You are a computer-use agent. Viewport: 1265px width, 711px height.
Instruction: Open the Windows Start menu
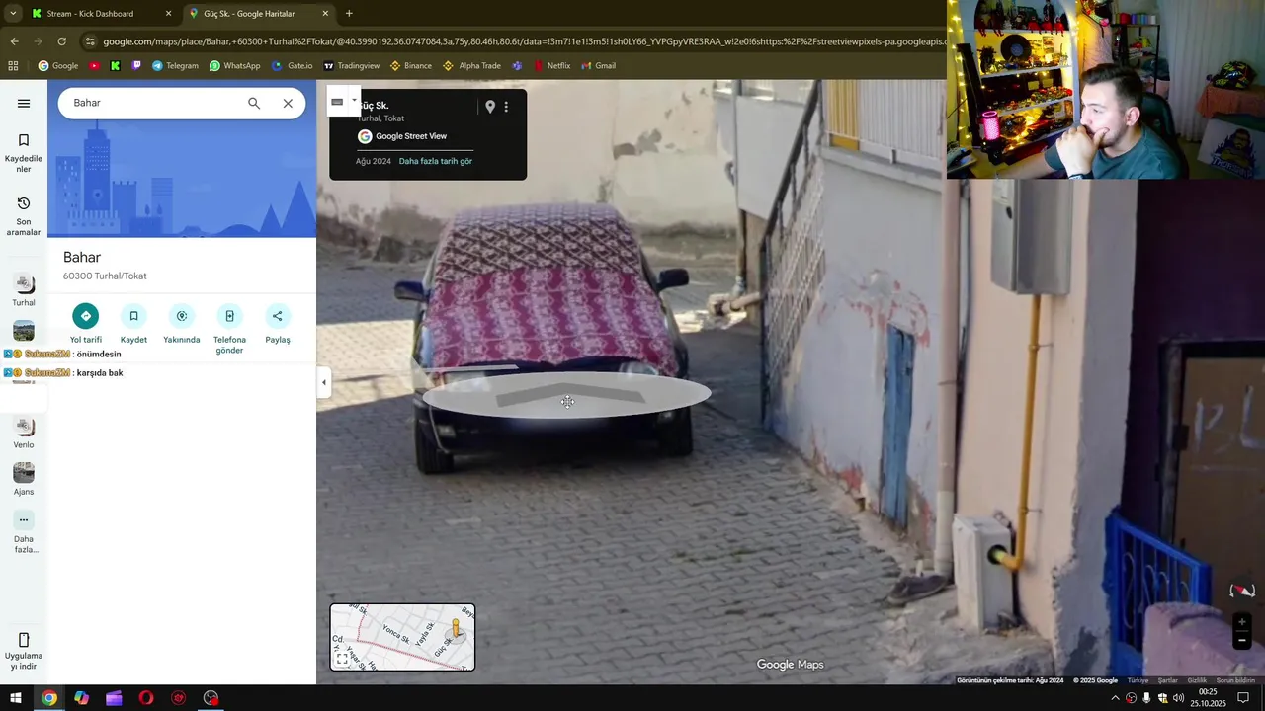(16, 698)
